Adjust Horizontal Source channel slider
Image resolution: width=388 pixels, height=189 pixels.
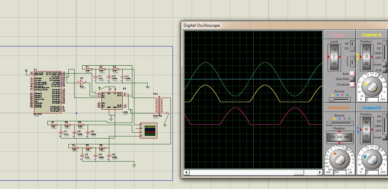pyautogui.click(x=339, y=123)
